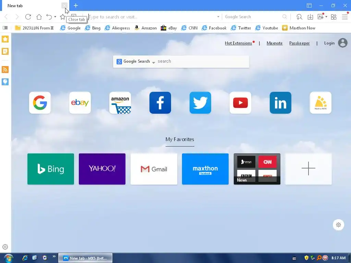Click the Forward navigation arrow
Screen dimensions: 351x263
tap(17, 17)
